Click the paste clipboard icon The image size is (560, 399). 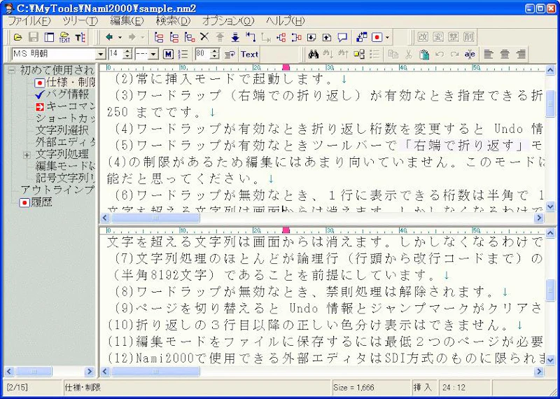(424, 54)
